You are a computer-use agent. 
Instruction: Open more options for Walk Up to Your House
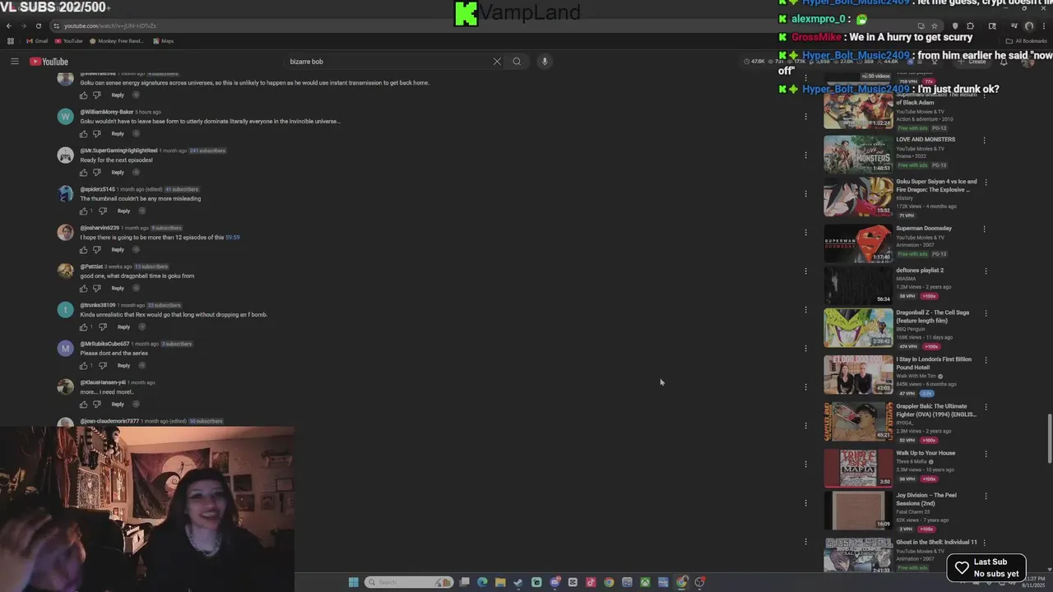pos(984,454)
